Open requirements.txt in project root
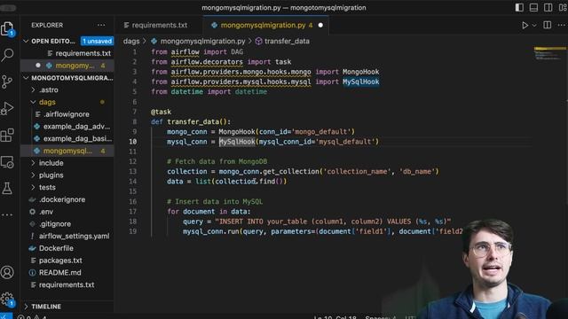Image resolution: width=568 pixels, height=319 pixels. [67, 285]
